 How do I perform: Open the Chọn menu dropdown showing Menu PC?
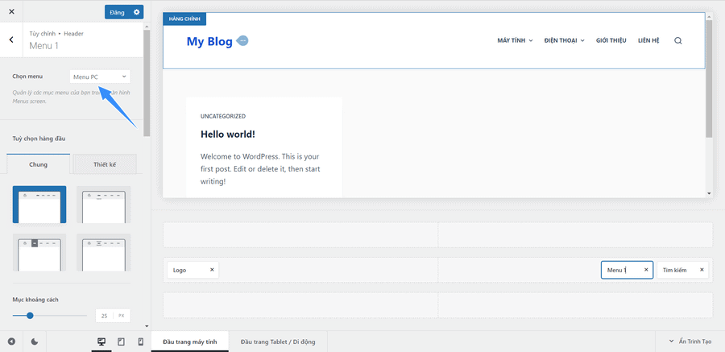tap(100, 77)
